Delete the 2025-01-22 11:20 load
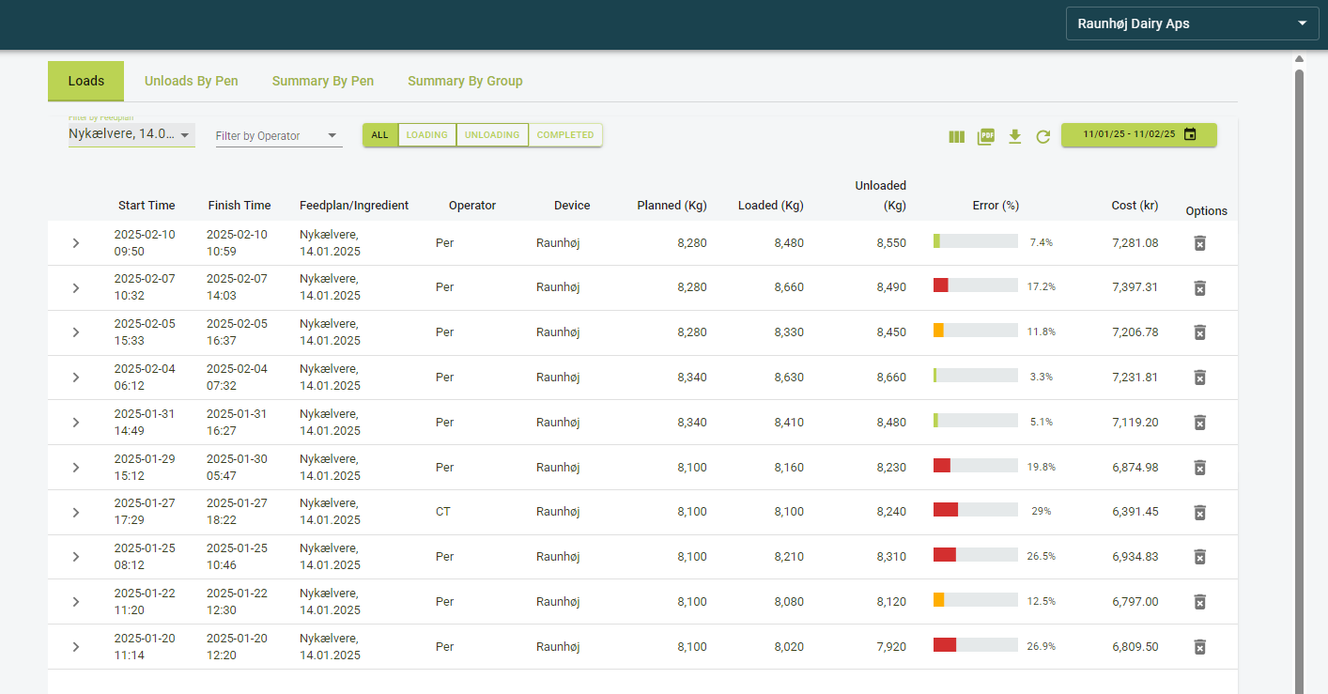The width and height of the screenshot is (1328, 694). 1199,602
